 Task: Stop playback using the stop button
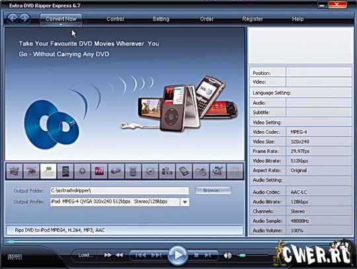click(x=196, y=255)
